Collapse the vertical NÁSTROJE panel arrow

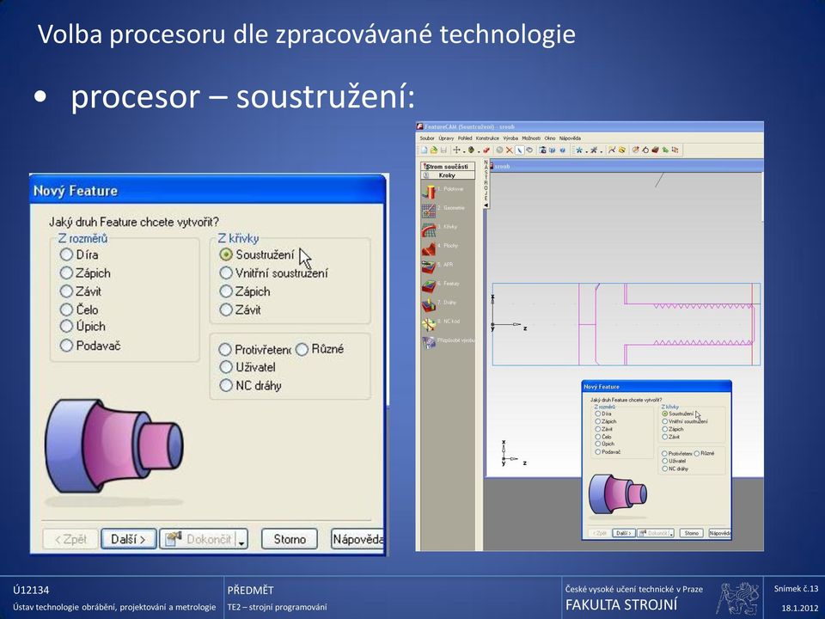coord(486,205)
